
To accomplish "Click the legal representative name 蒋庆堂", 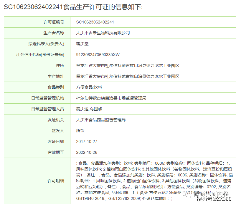I will (x=82, y=44).
